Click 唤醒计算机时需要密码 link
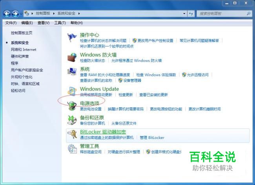Screen dimensions: 255x185 pyautogui.click(x=126, y=109)
